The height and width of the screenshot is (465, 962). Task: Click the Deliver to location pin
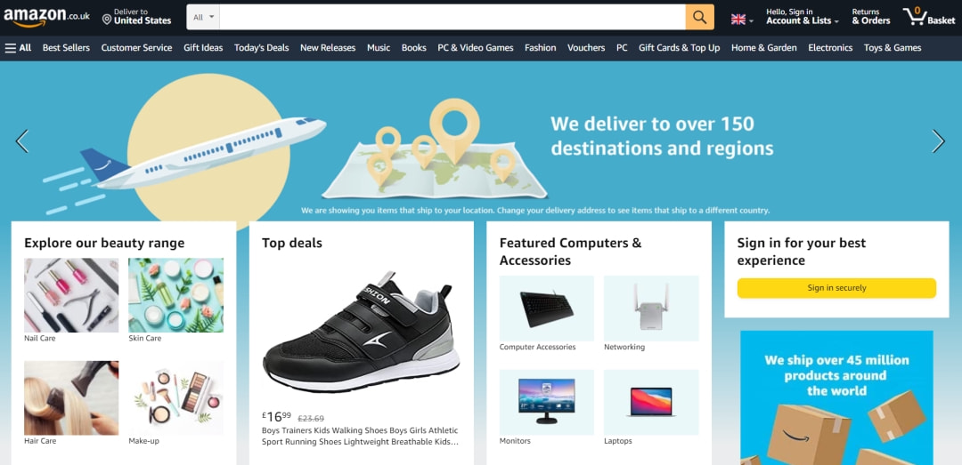click(107, 20)
